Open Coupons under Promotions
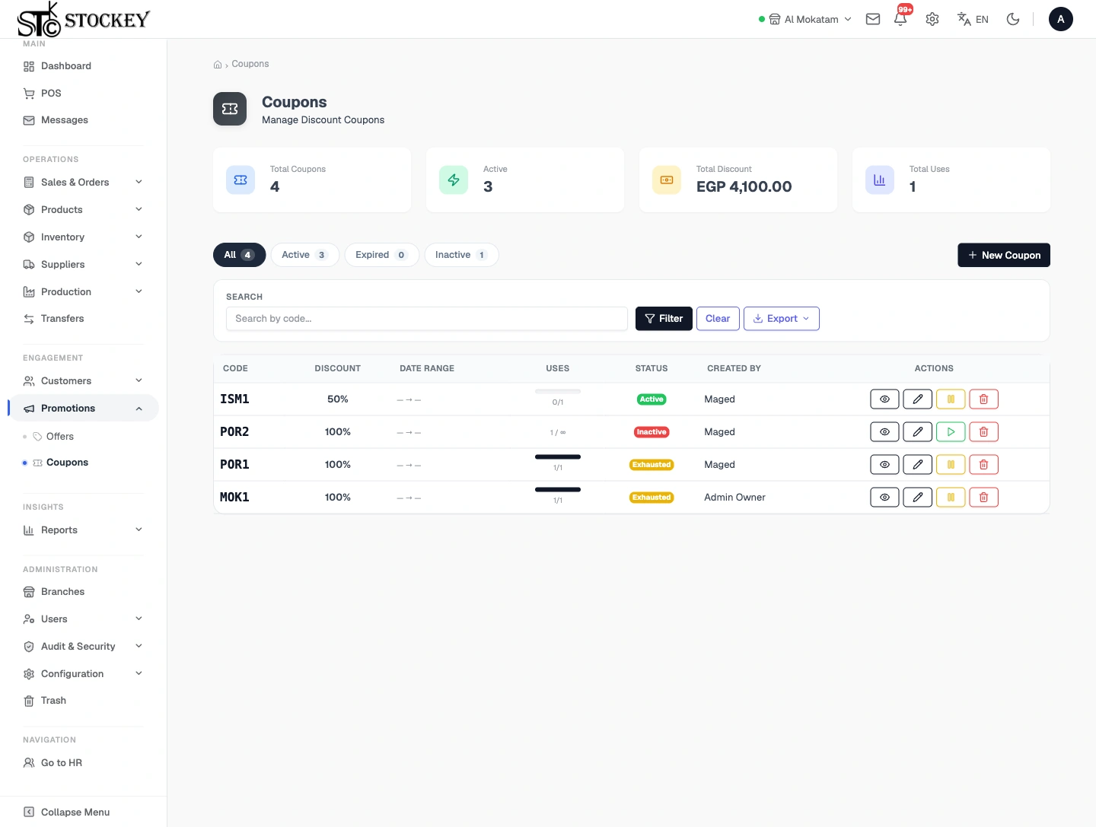The width and height of the screenshot is (1096, 827). click(67, 463)
